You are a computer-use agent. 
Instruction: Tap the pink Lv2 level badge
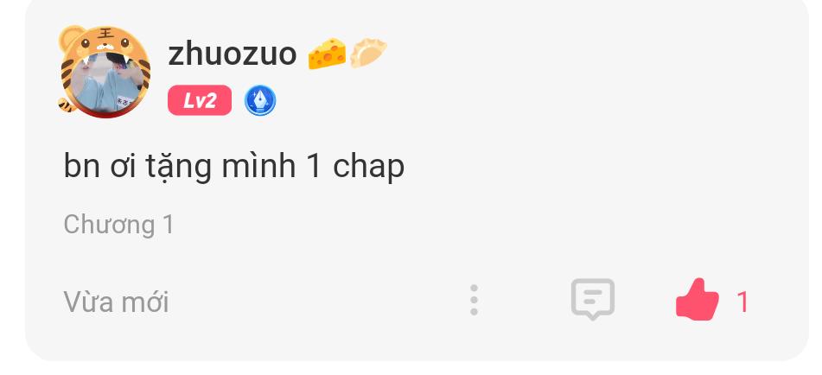pos(200,100)
